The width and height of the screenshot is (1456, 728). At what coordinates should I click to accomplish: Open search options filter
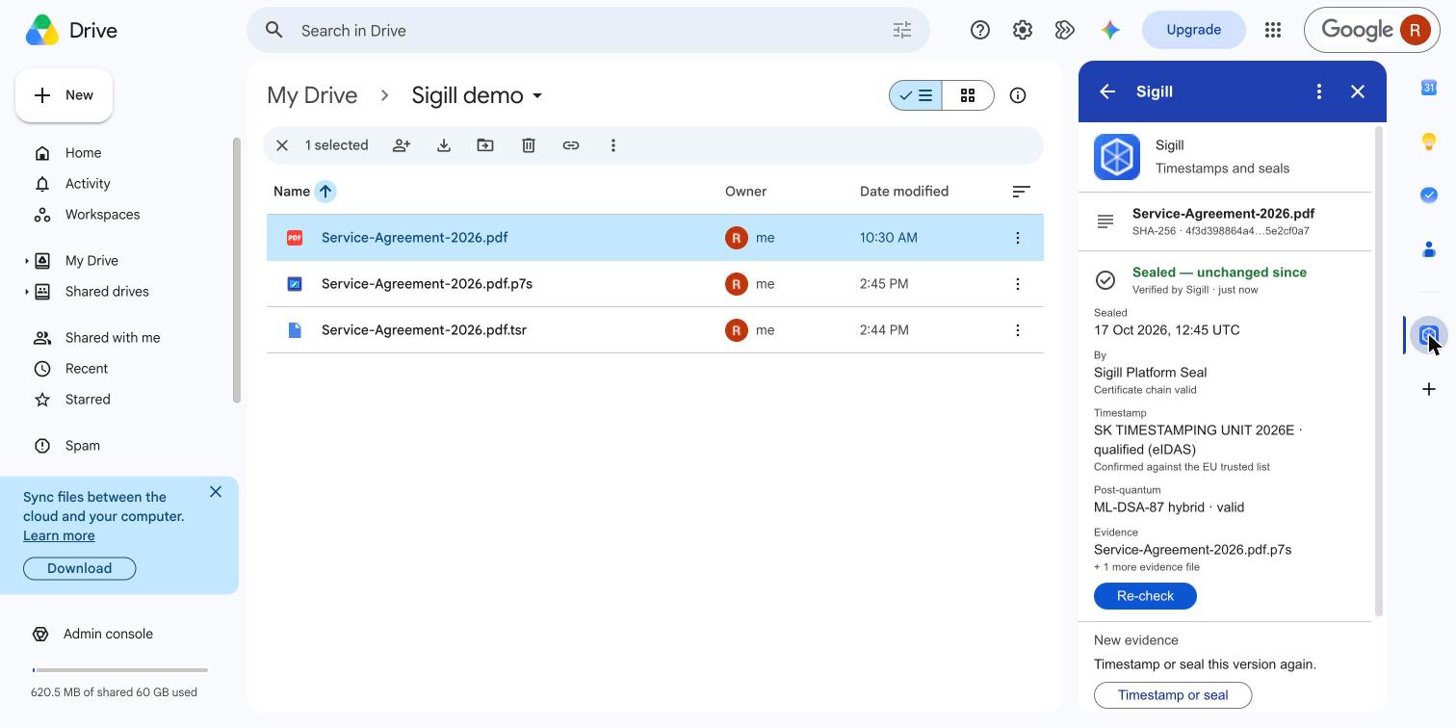pyautogui.click(x=902, y=30)
